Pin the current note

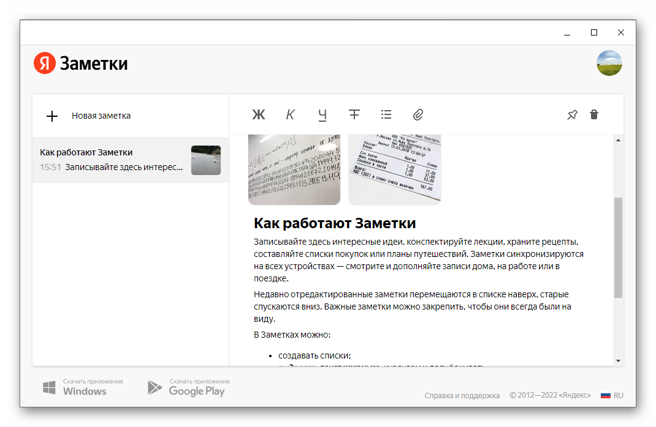click(572, 114)
